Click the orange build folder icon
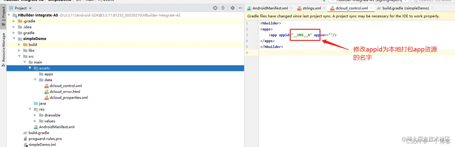455x147 pixels. pyautogui.click(x=25, y=44)
